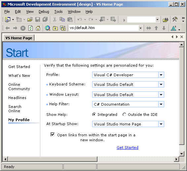
Task: Open the At Startup Show dropdown
Action: (x=161, y=124)
